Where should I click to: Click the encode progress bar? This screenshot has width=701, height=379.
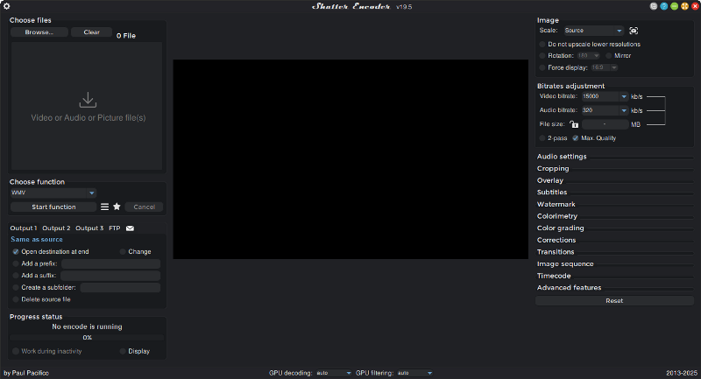[x=88, y=337]
